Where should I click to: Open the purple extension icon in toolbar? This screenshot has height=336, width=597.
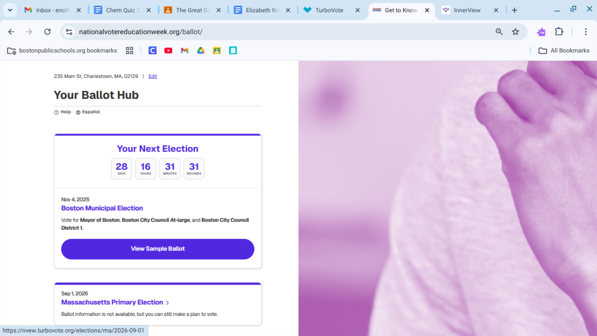(541, 32)
